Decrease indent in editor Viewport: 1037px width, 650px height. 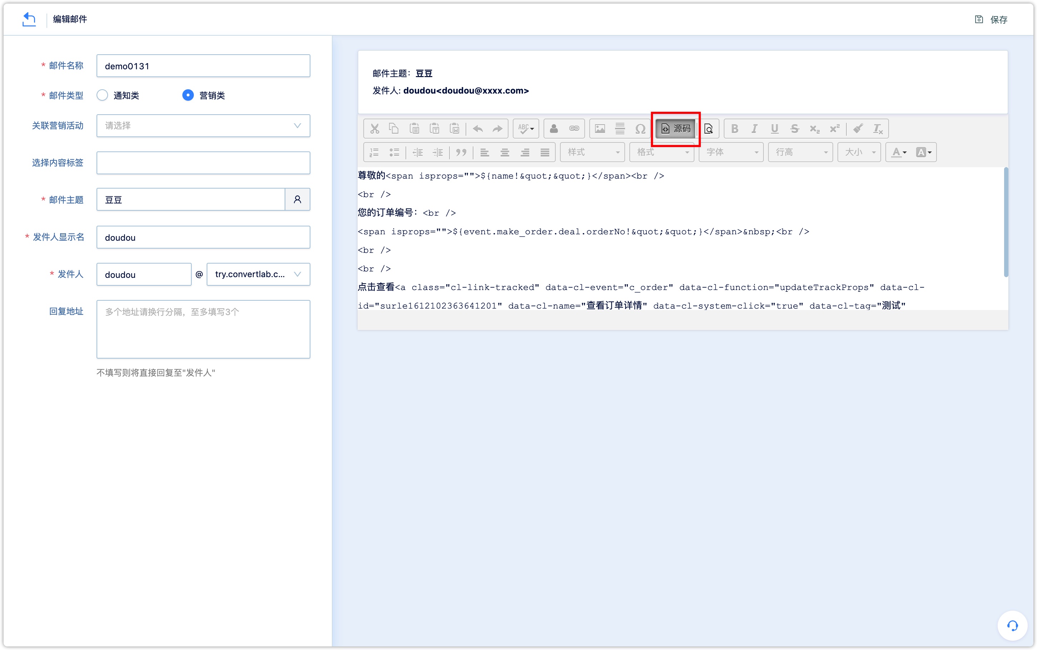pos(417,152)
